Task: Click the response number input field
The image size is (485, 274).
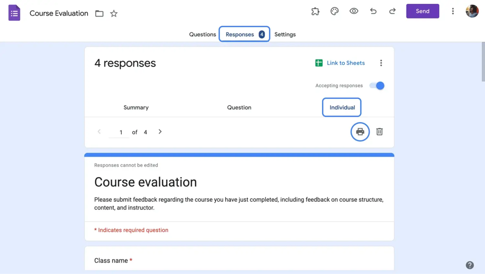Action: (x=120, y=132)
